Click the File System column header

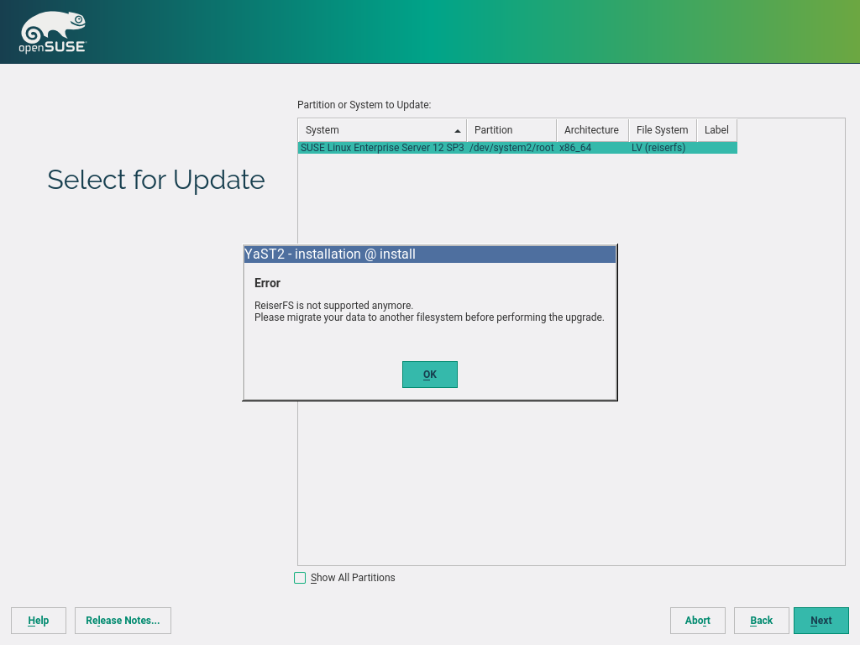662,130
